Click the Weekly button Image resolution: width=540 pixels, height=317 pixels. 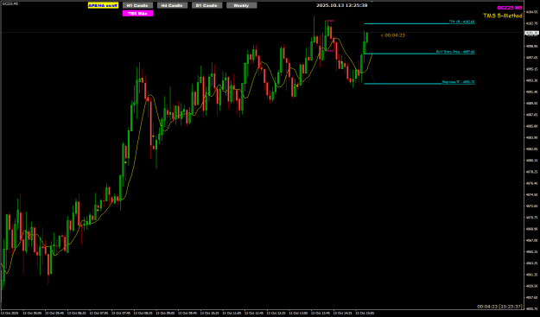tap(241, 5)
